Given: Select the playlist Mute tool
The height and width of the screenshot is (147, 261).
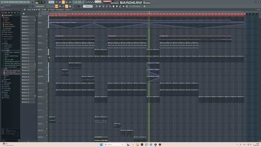Looking at the screenshot, I should [34, 10].
